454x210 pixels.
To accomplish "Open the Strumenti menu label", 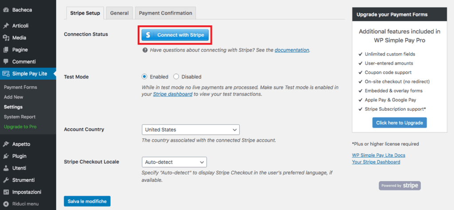I will pos(23,180).
